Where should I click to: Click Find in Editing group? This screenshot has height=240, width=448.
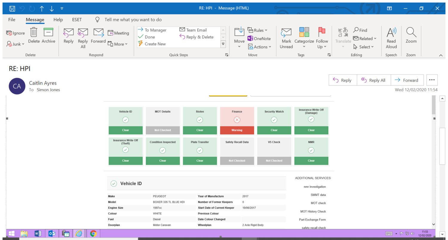[360, 30]
